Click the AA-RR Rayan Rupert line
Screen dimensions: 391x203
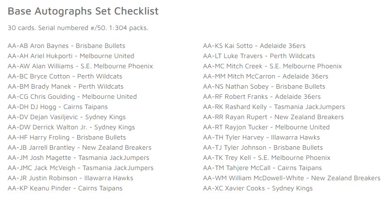pos(273,117)
